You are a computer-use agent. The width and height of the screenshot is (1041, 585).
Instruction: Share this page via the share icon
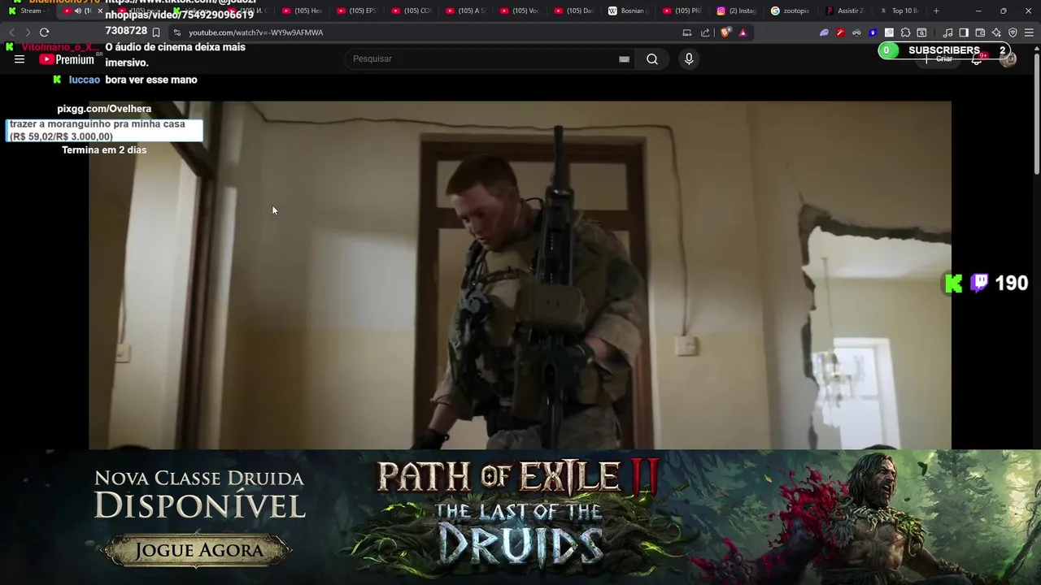click(x=705, y=32)
